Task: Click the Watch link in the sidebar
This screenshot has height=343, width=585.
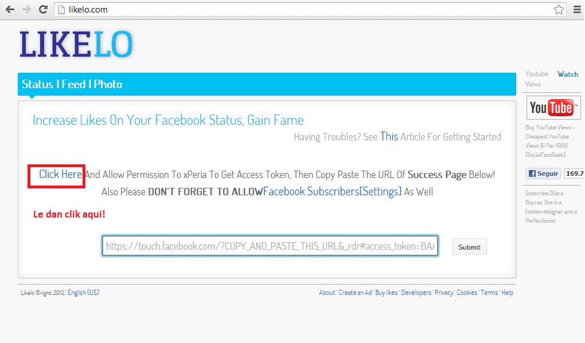Action: click(x=568, y=74)
